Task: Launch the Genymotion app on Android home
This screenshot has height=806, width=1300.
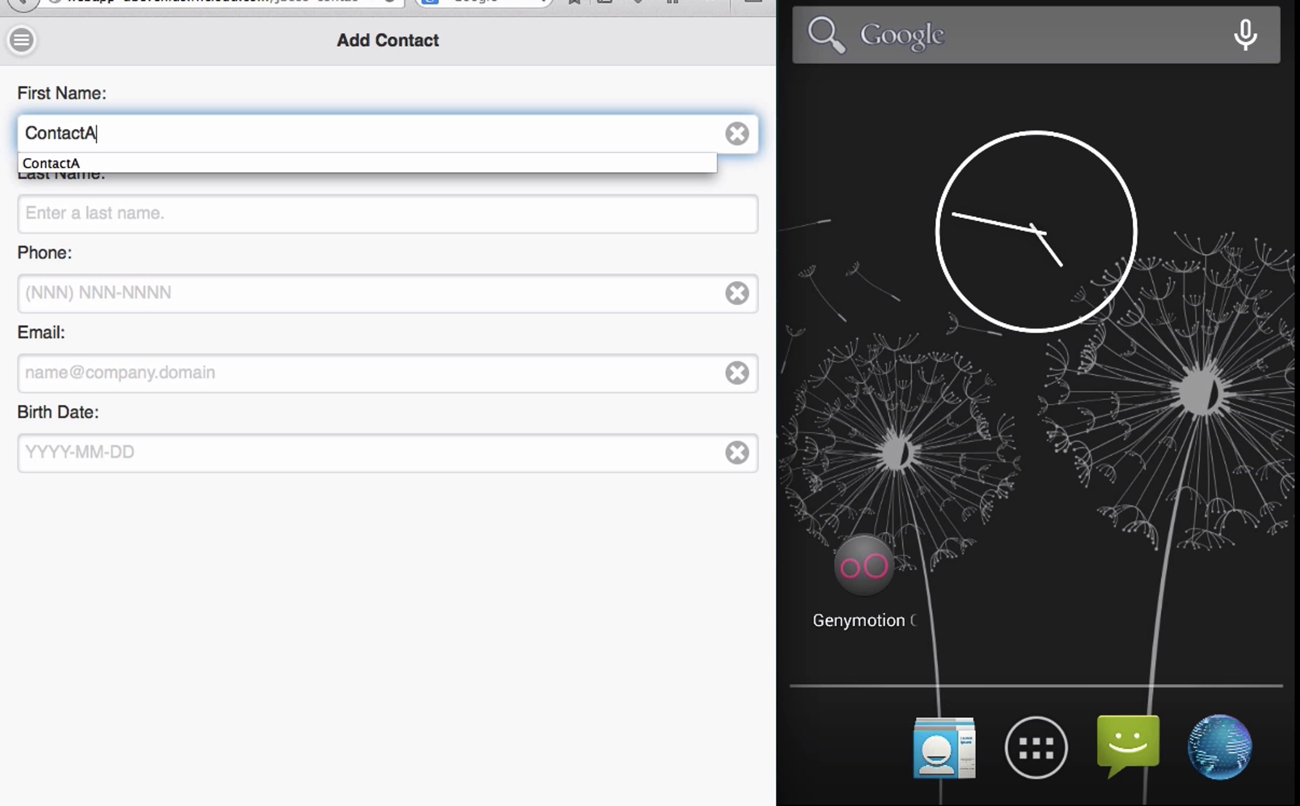Action: pyautogui.click(x=863, y=582)
